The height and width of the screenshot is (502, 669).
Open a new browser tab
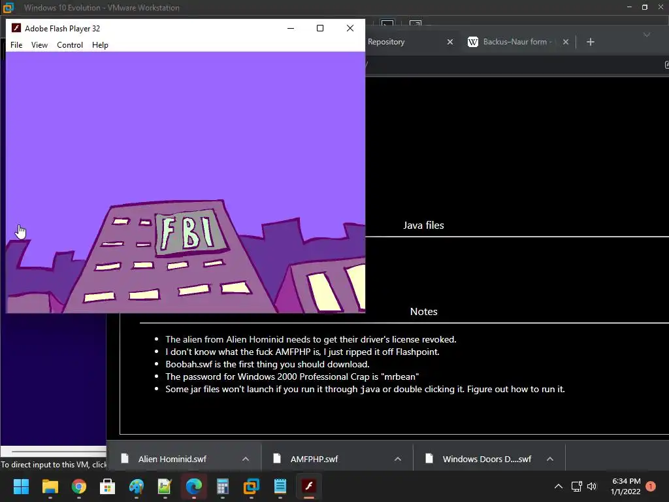tap(591, 42)
